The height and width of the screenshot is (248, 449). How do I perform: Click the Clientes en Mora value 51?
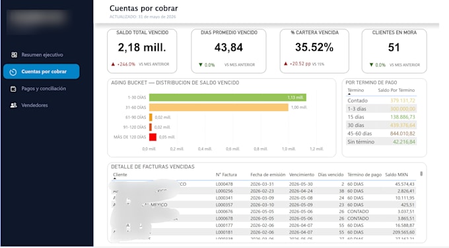coord(394,48)
